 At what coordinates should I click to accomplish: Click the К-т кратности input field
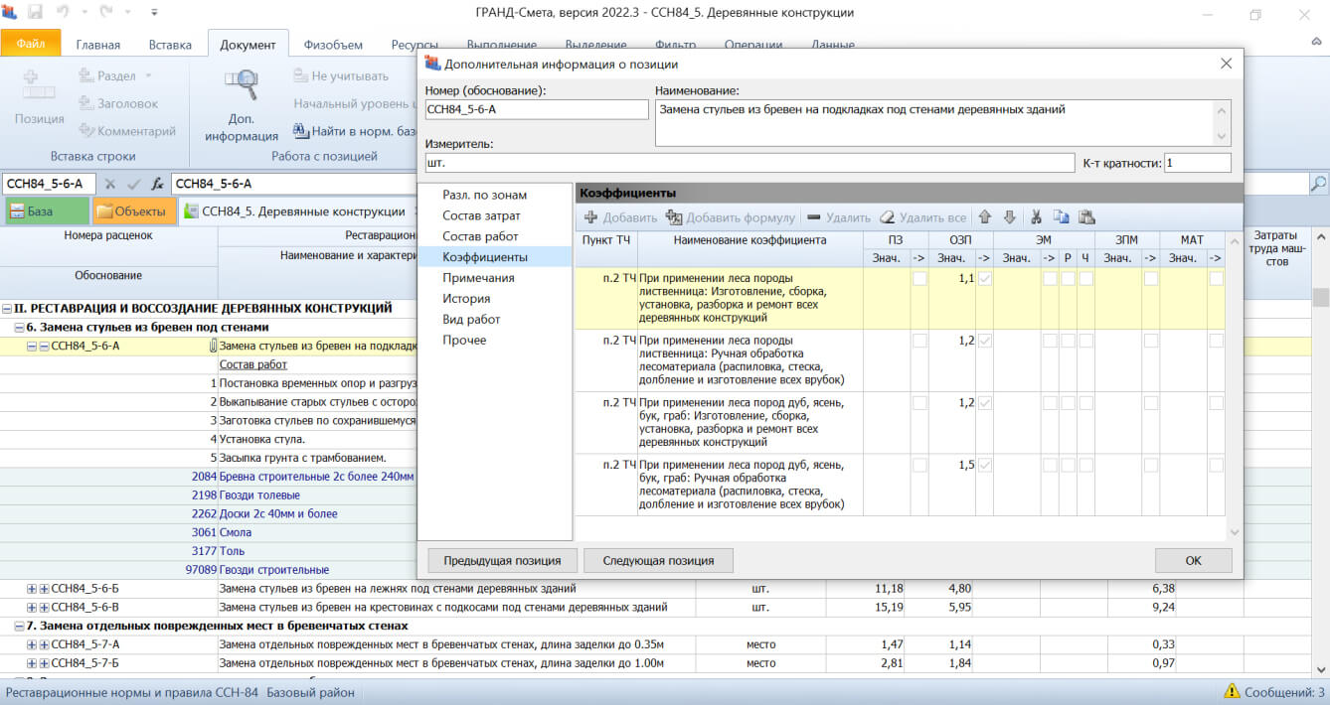[1197, 163]
